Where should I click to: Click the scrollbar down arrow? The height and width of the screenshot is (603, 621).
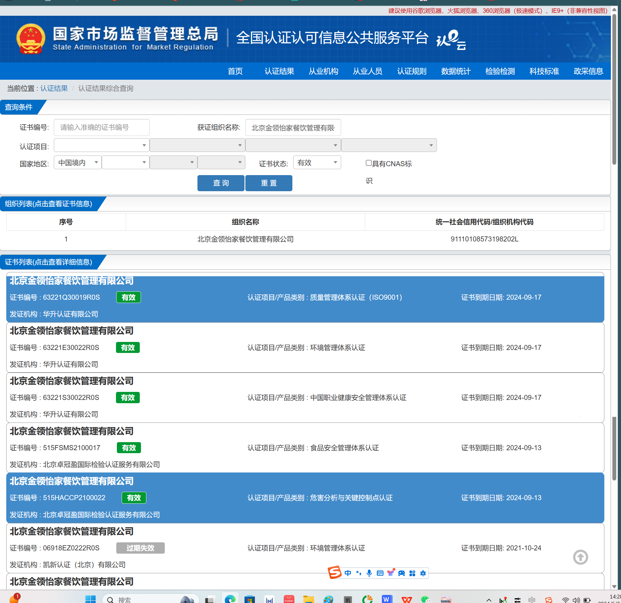614,586
